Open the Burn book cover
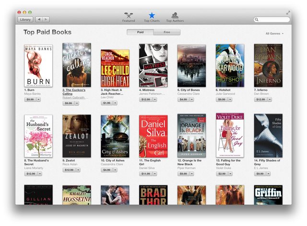 tap(38, 66)
